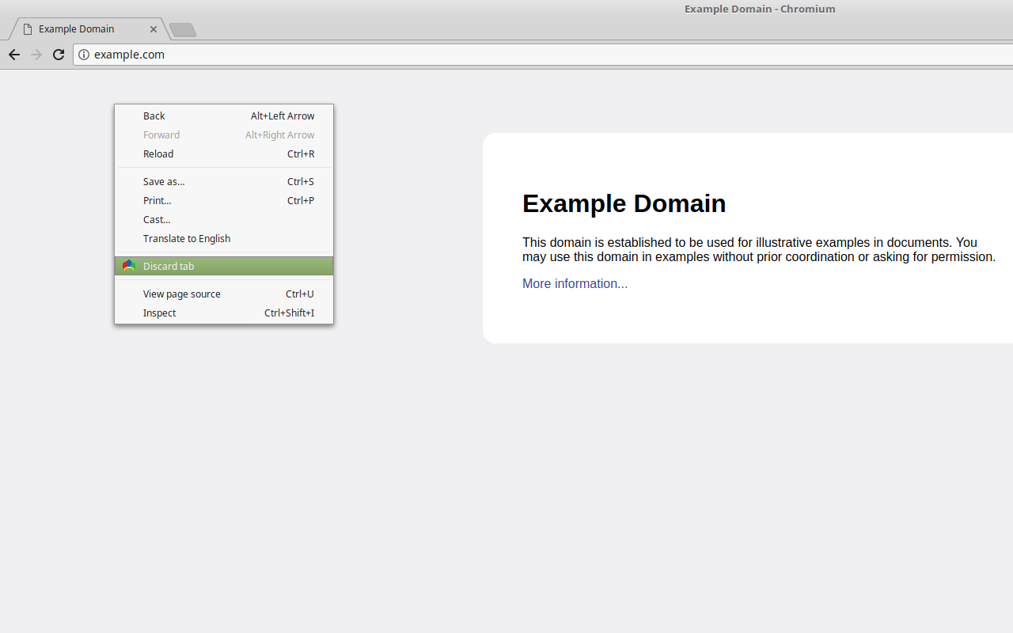Click the page favicon on Example Domain tab
Screen dimensions: 1013x633
(x=28, y=29)
